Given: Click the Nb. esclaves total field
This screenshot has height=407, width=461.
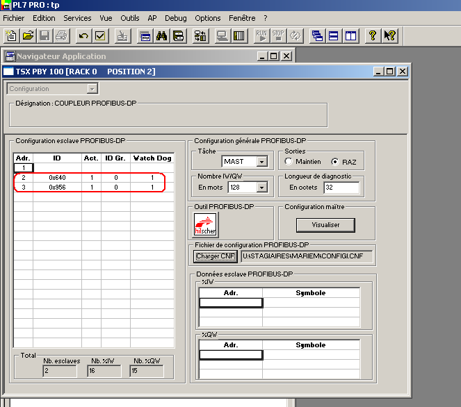Looking at the screenshot, I should point(60,371).
